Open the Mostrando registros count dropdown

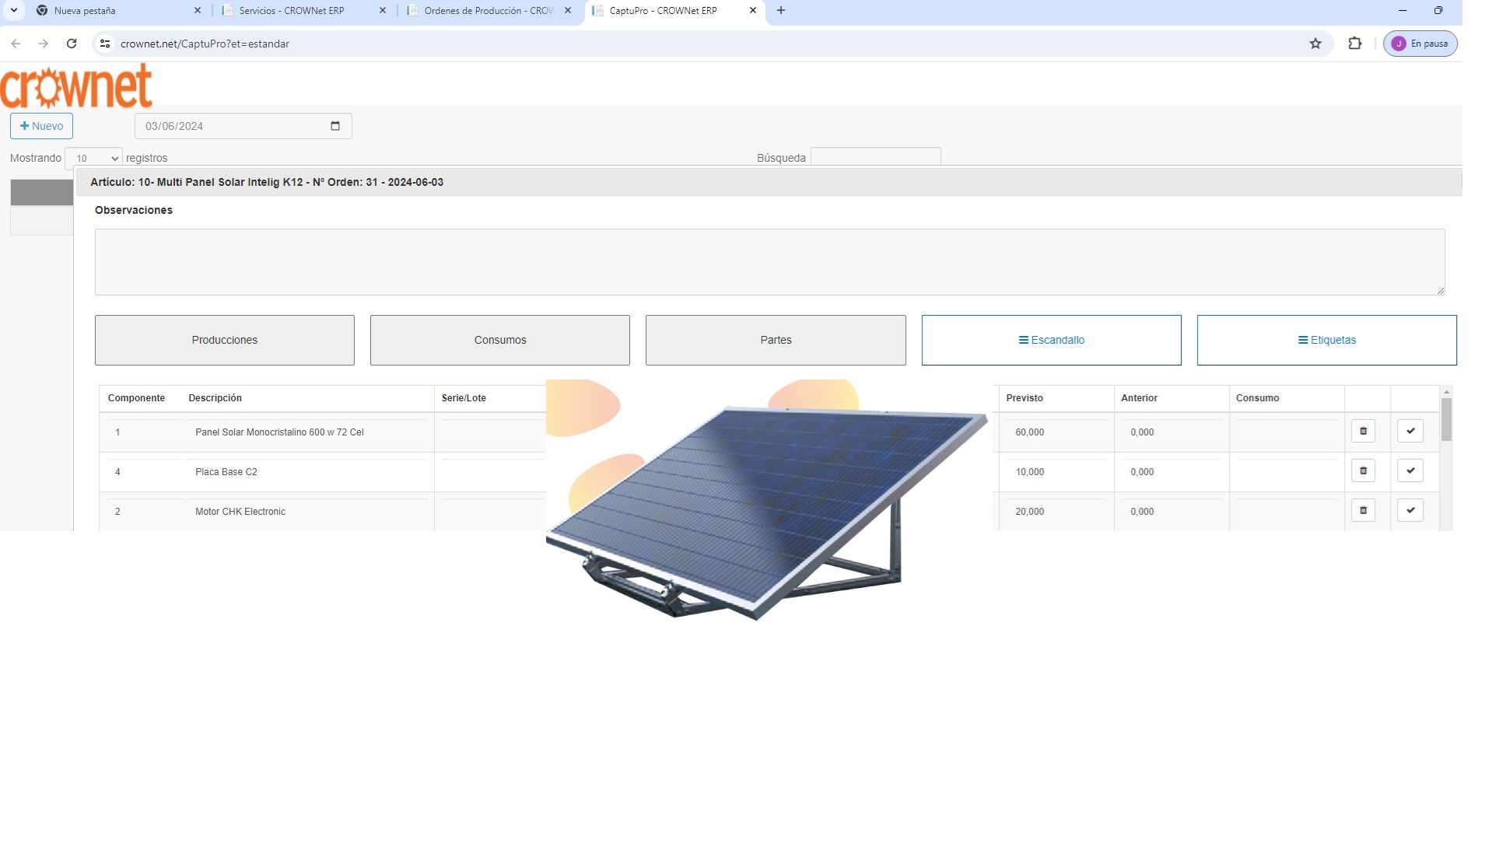[x=93, y=158]
